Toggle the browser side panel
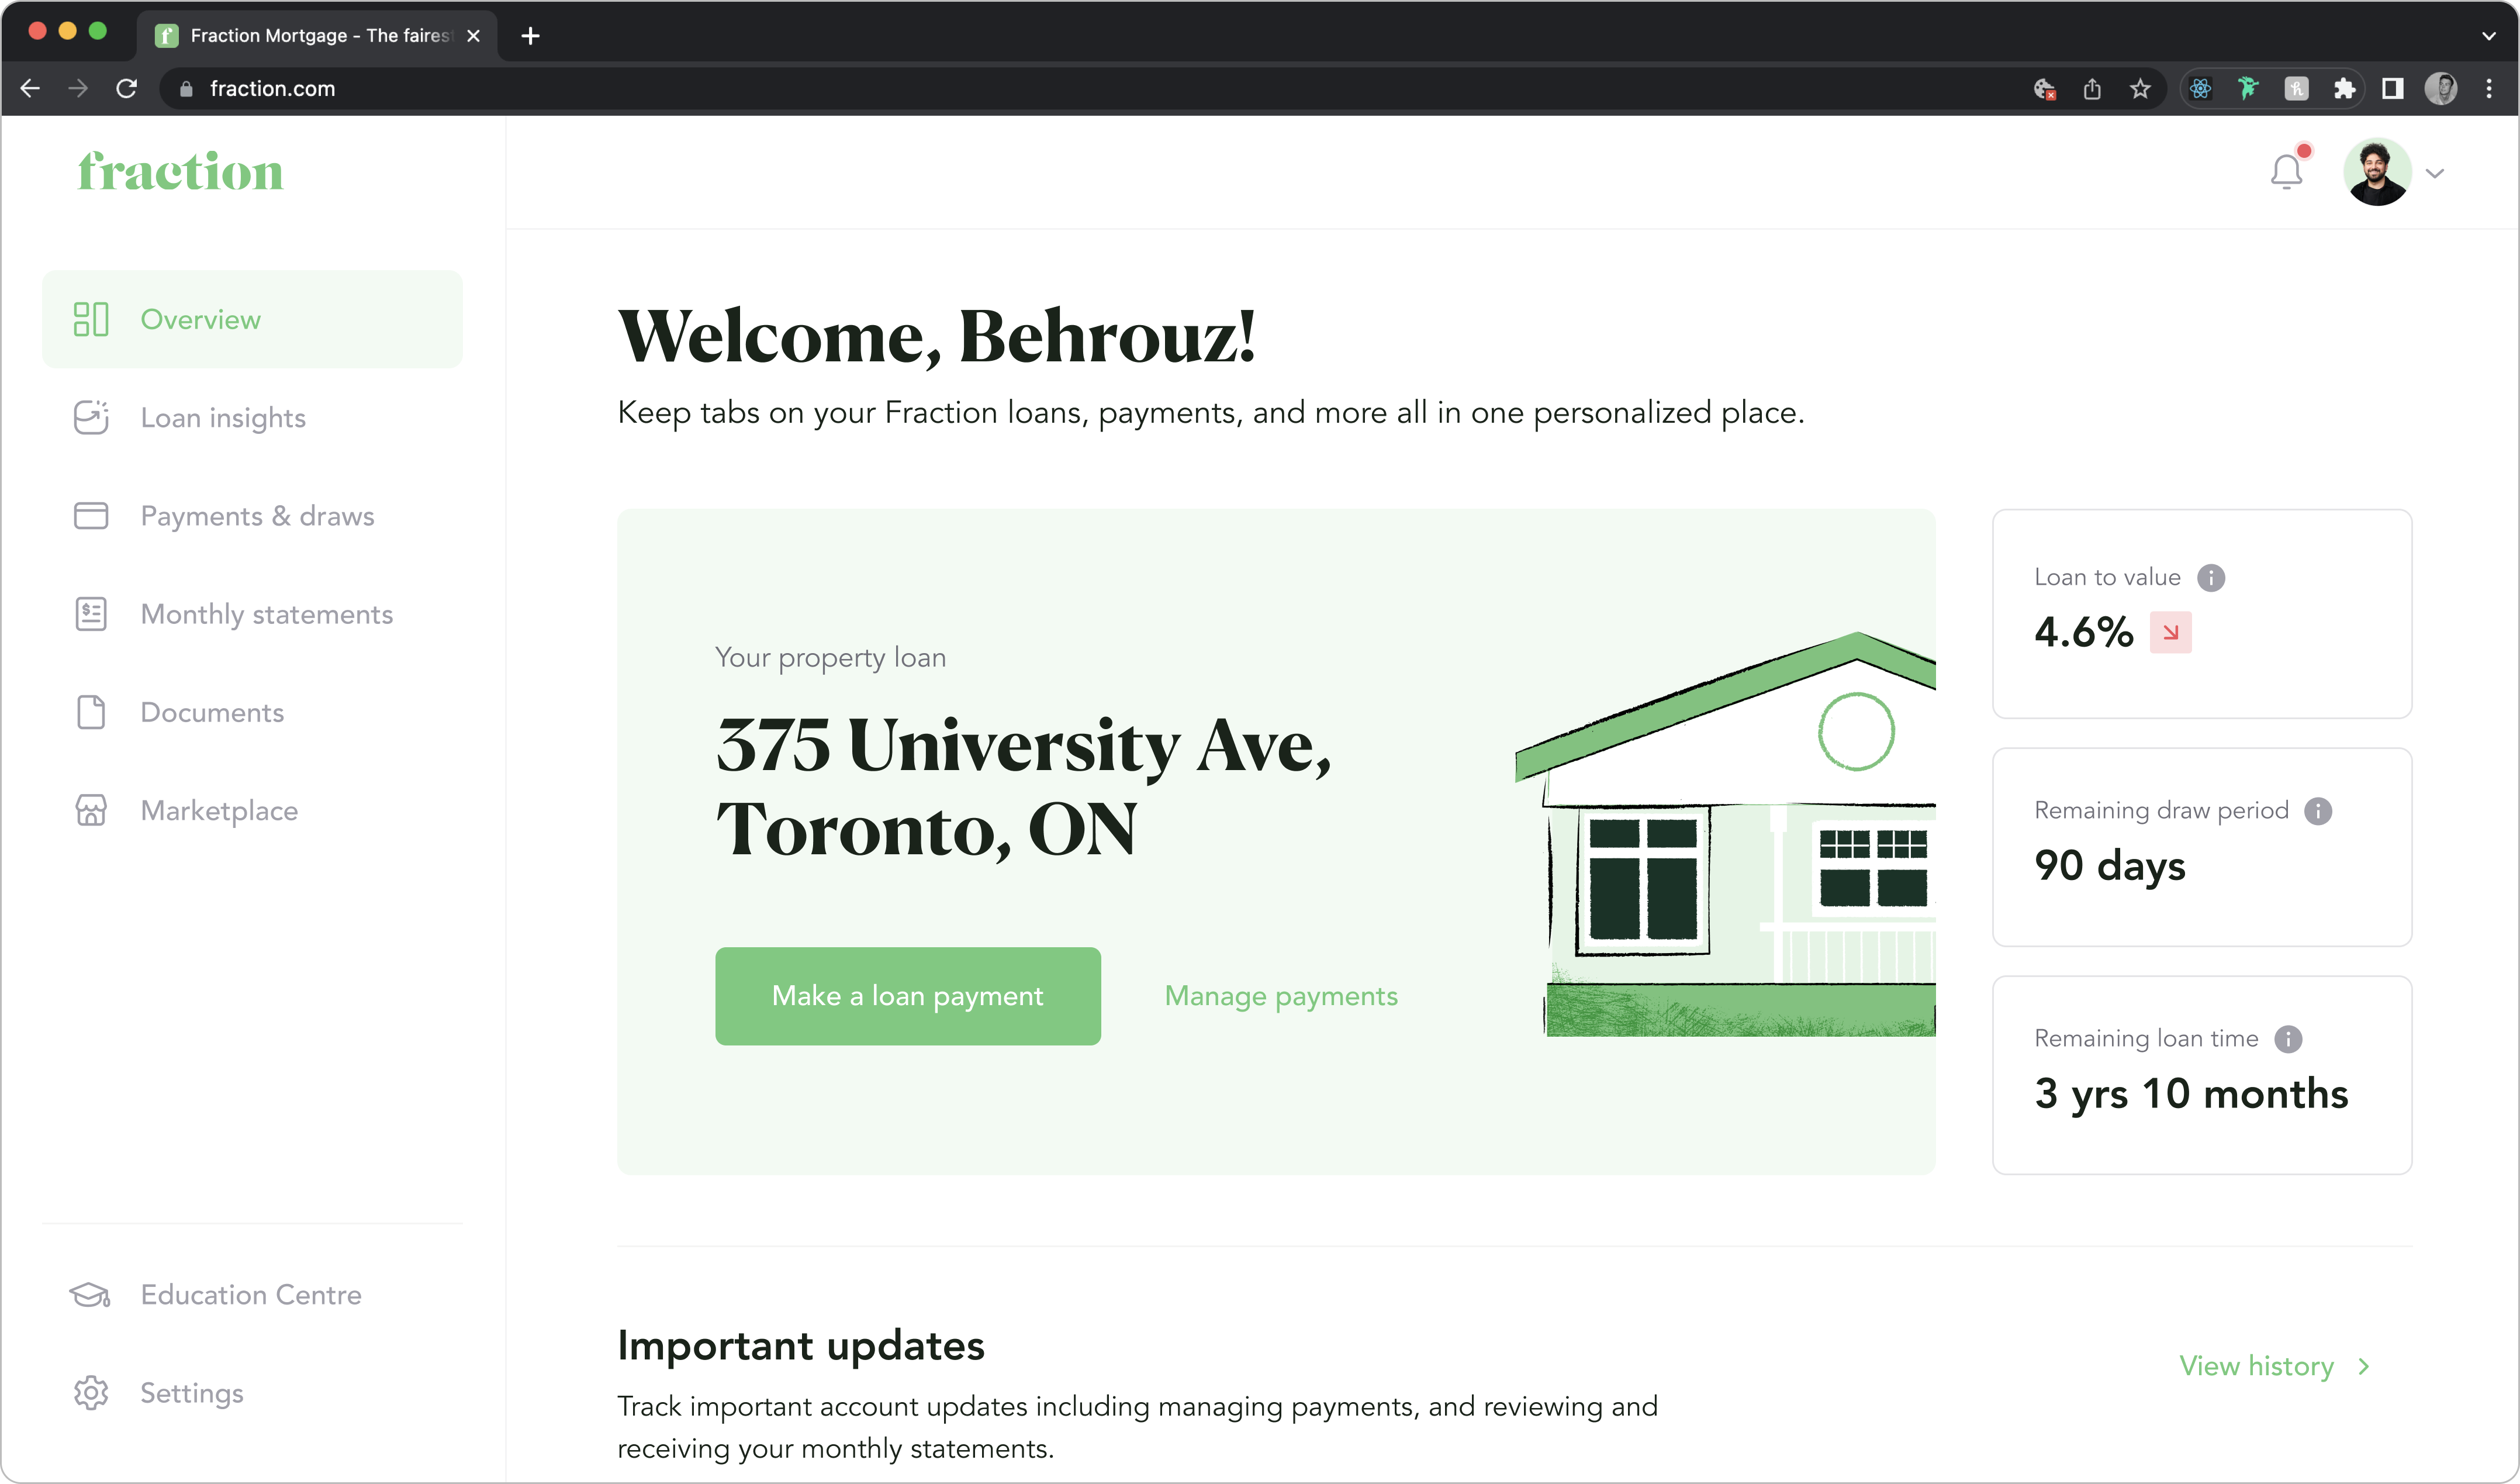Screen dimensions: 2520x1484 pos(2392,89)
